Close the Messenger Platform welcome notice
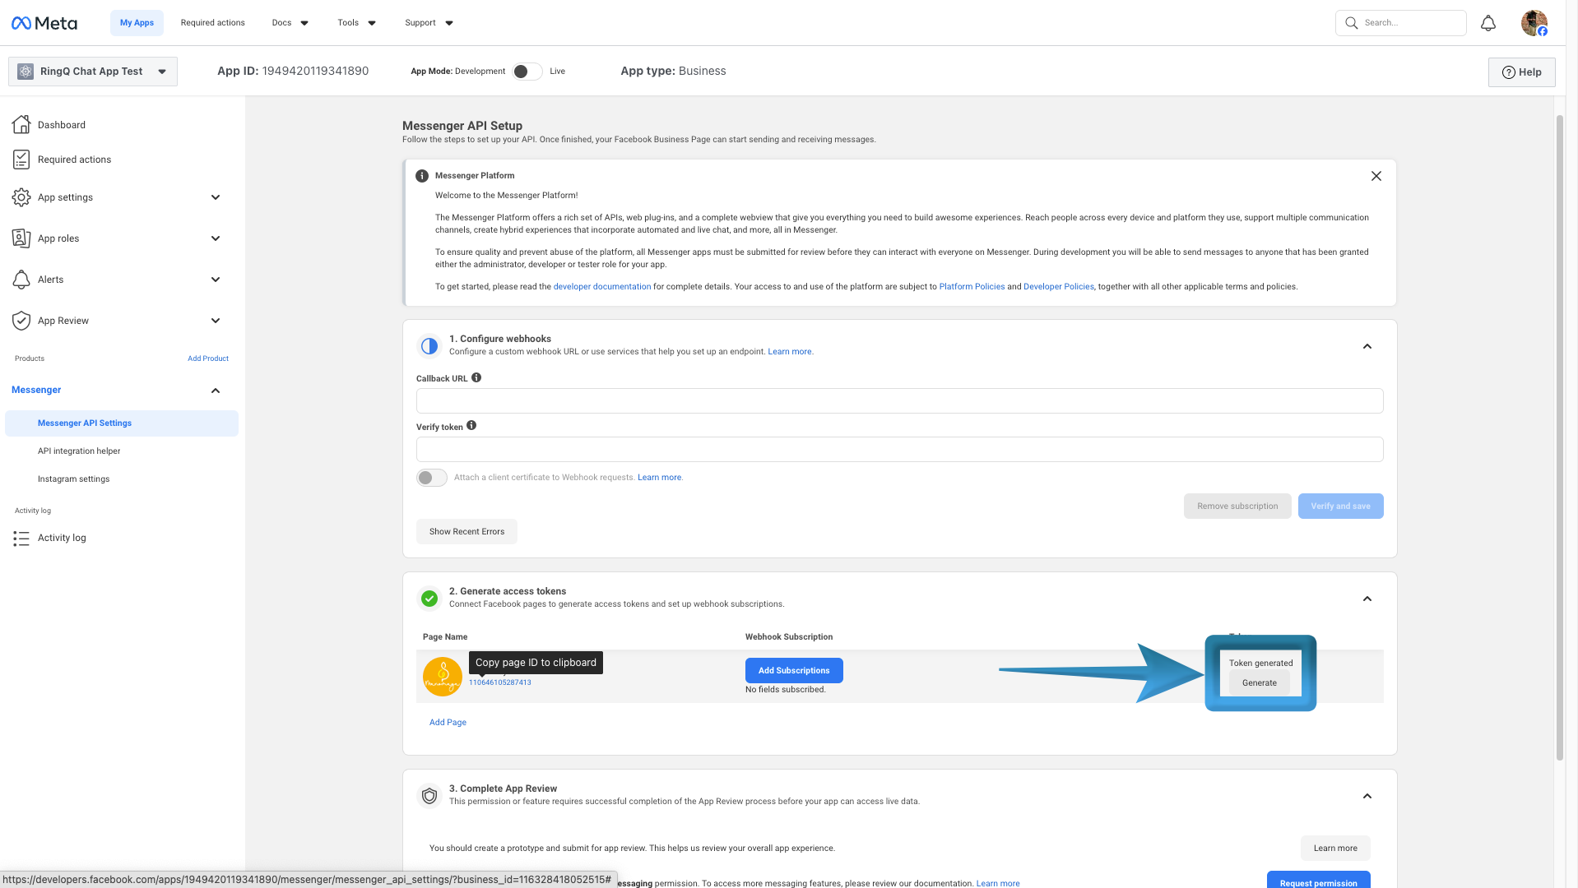Image resolution: width=1578 pixels, height=888 pixels. click(1376, 176)
